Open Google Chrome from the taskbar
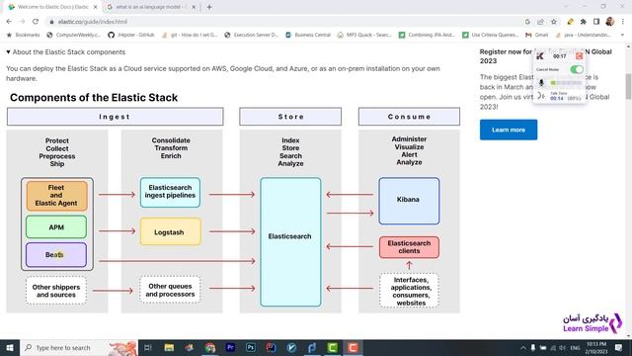This screenshot has height=356, width=632. pyautogui.click(x=209, y=347)
